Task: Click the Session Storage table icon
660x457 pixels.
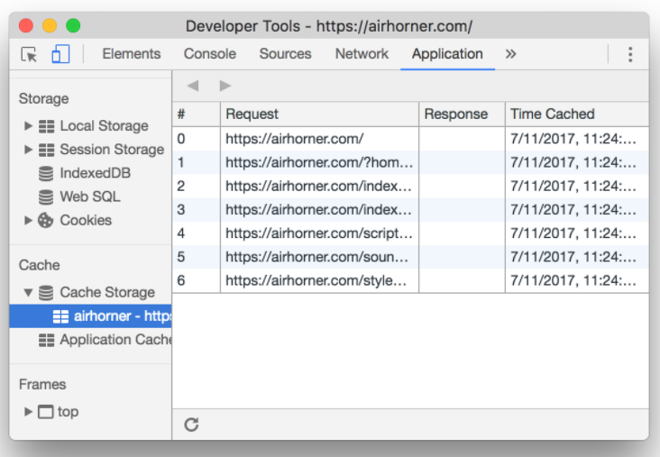Action: click(x=46, y=150)
